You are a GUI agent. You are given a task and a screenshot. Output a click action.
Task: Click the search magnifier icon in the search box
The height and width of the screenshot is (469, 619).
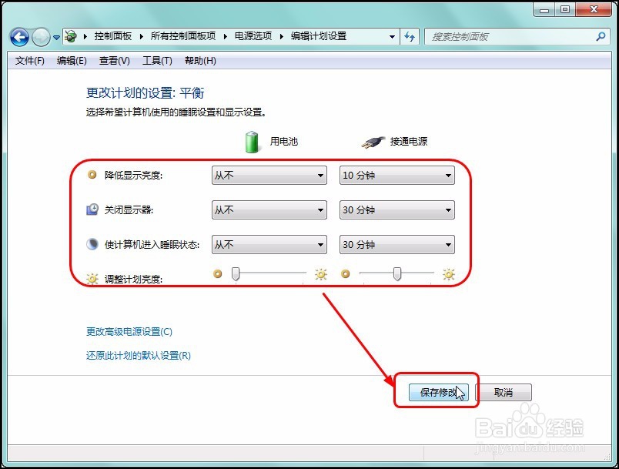coord(601,36)
